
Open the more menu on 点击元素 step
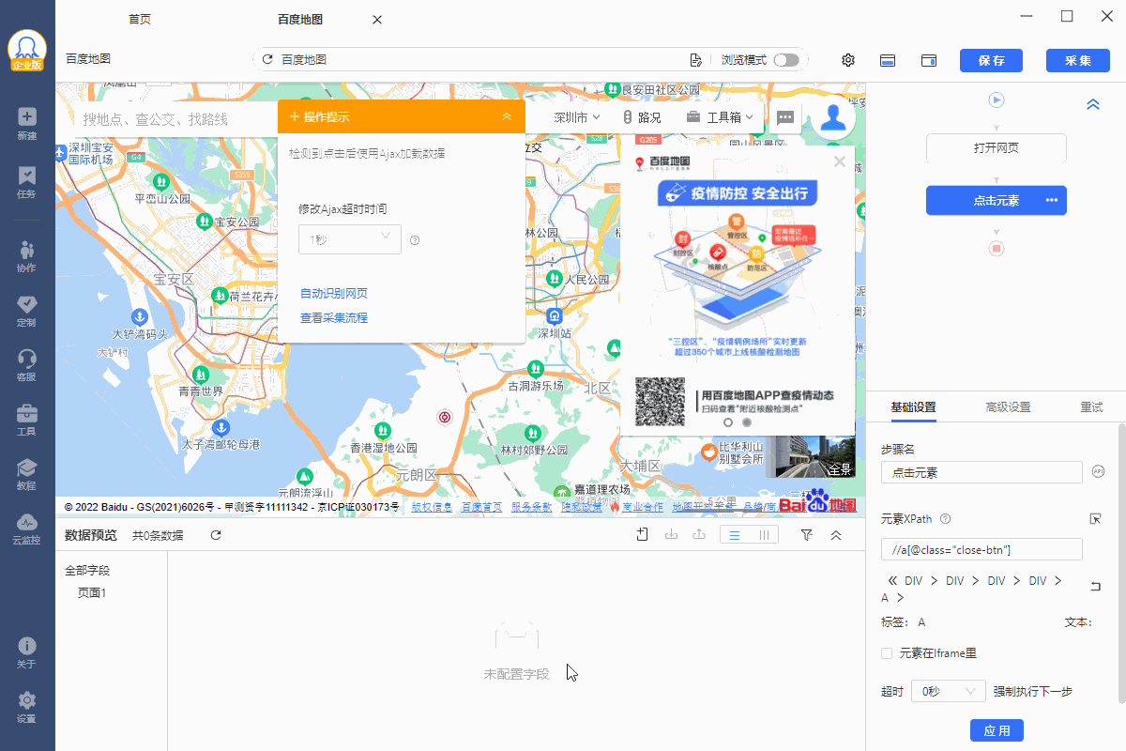[x=1052, y=200]
